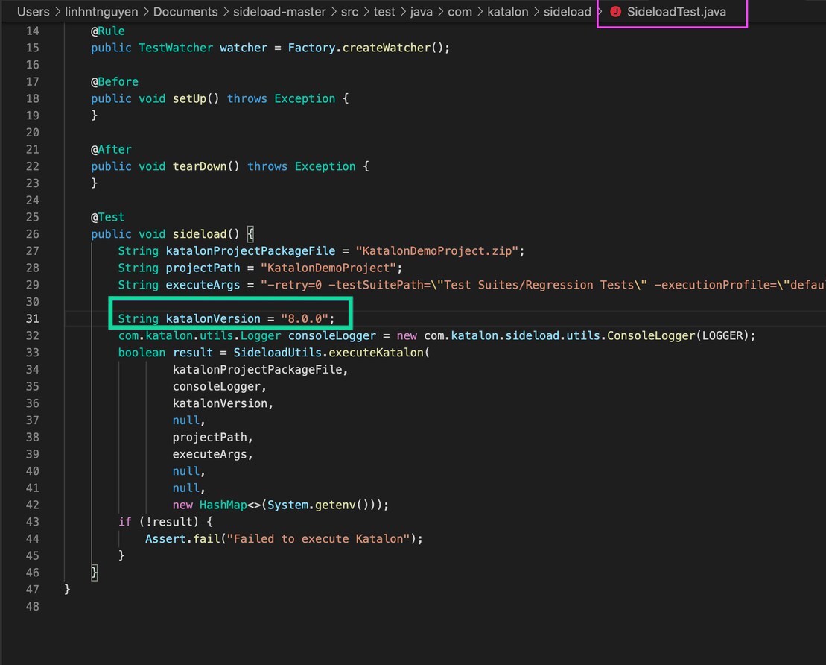Expand the java breadcrumb folder
This screenshot has width=826, height=665.
421,12
